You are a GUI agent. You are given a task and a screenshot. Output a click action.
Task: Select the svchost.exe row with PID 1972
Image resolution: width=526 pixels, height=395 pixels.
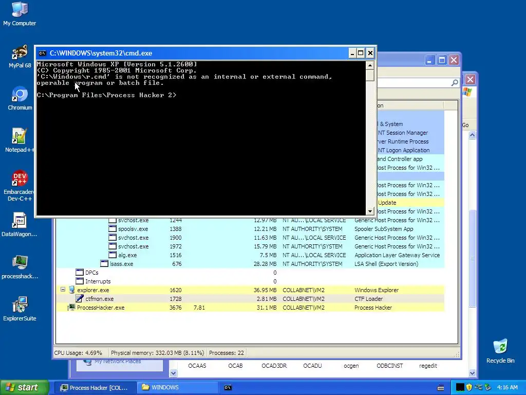[x=250, y=246]
